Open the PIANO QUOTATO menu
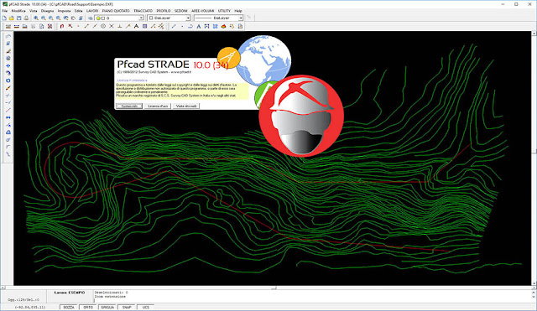This screenshot has height=311, width=537. point(116,11)
